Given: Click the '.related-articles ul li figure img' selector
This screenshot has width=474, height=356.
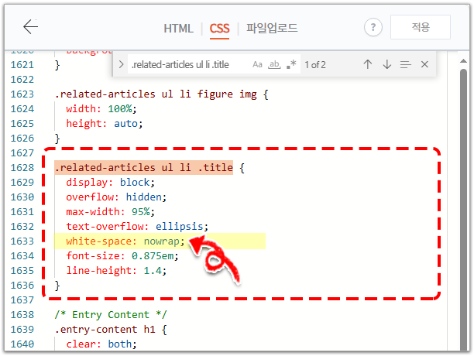Looking at the screenshot, I should pyautogui.click(x=156, y=94).
